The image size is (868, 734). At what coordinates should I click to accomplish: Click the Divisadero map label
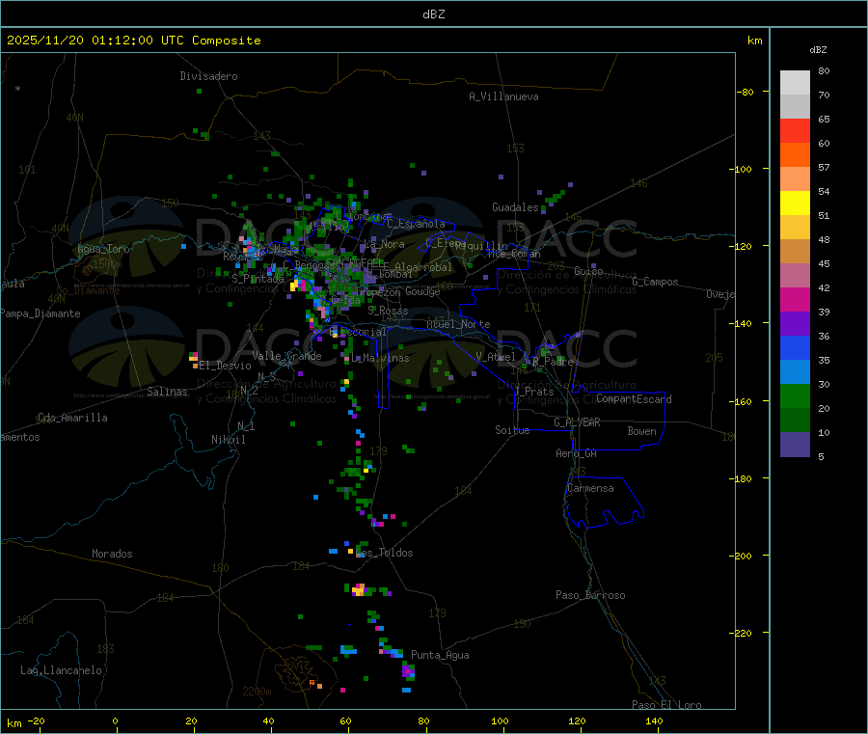(x=208, y=76)
